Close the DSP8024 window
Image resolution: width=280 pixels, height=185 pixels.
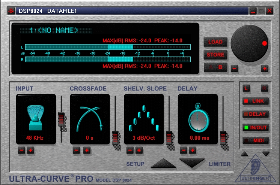pyautogui.click(x=269, y=11)
